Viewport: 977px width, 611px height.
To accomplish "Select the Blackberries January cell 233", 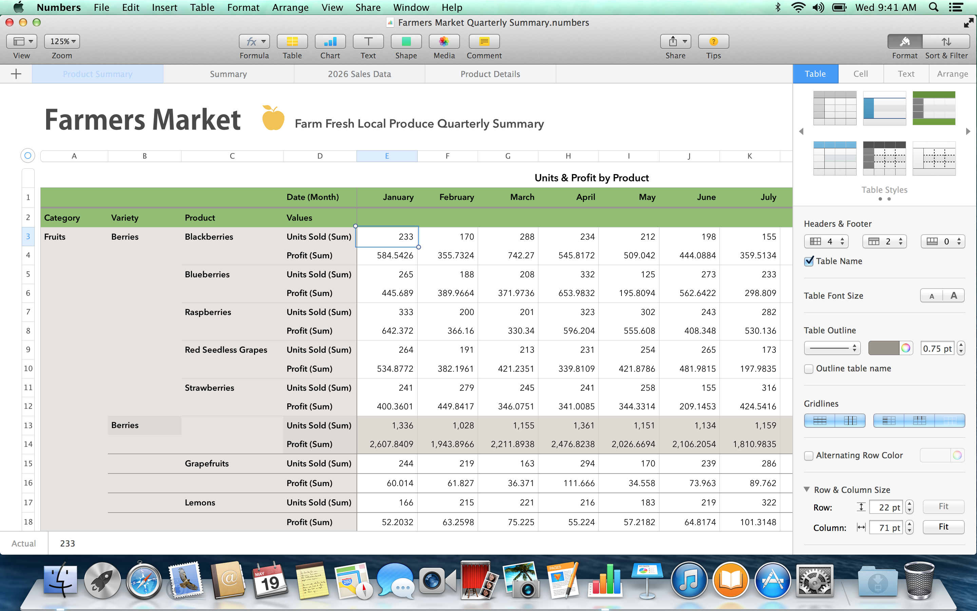I will pyautogui.click(x=387, y=237).
